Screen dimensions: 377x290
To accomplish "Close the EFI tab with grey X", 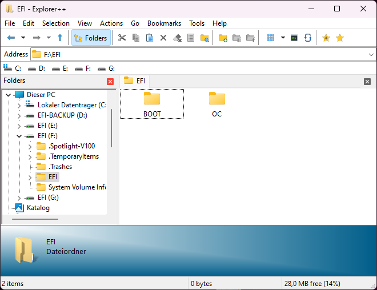I will coord(367,82).
